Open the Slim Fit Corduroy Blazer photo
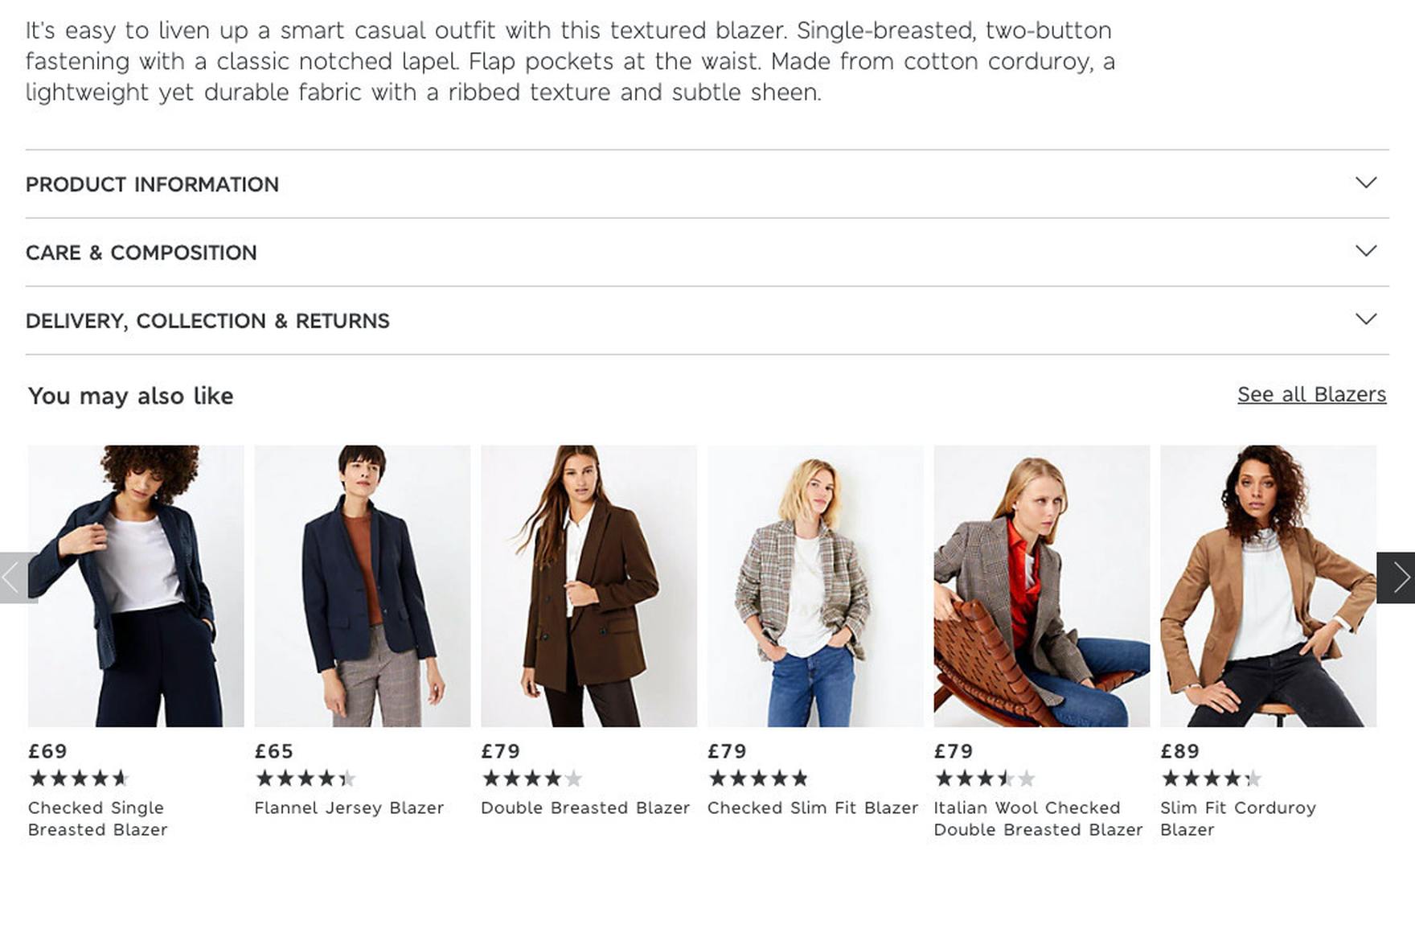Screen dimensions: 1415x933 1268,586
